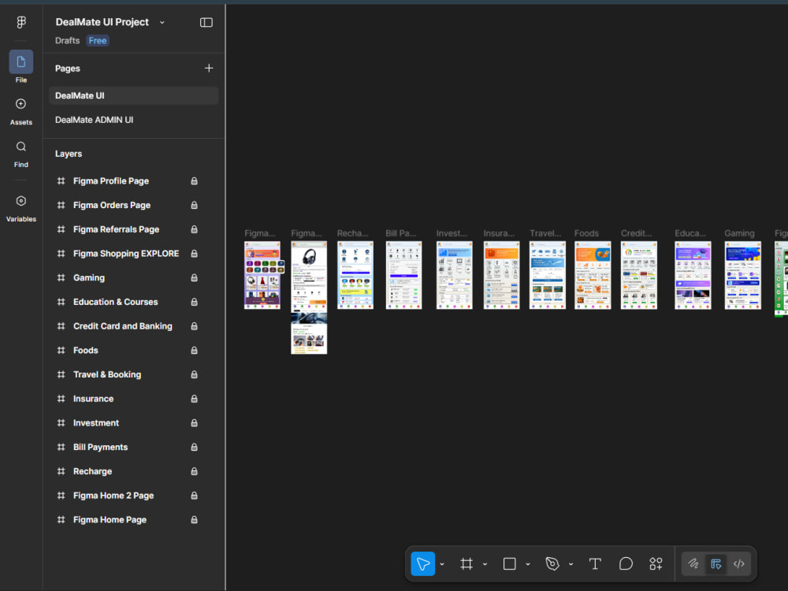
Task: Unlock the Travel & Booking layer
Action: point(194,374)
